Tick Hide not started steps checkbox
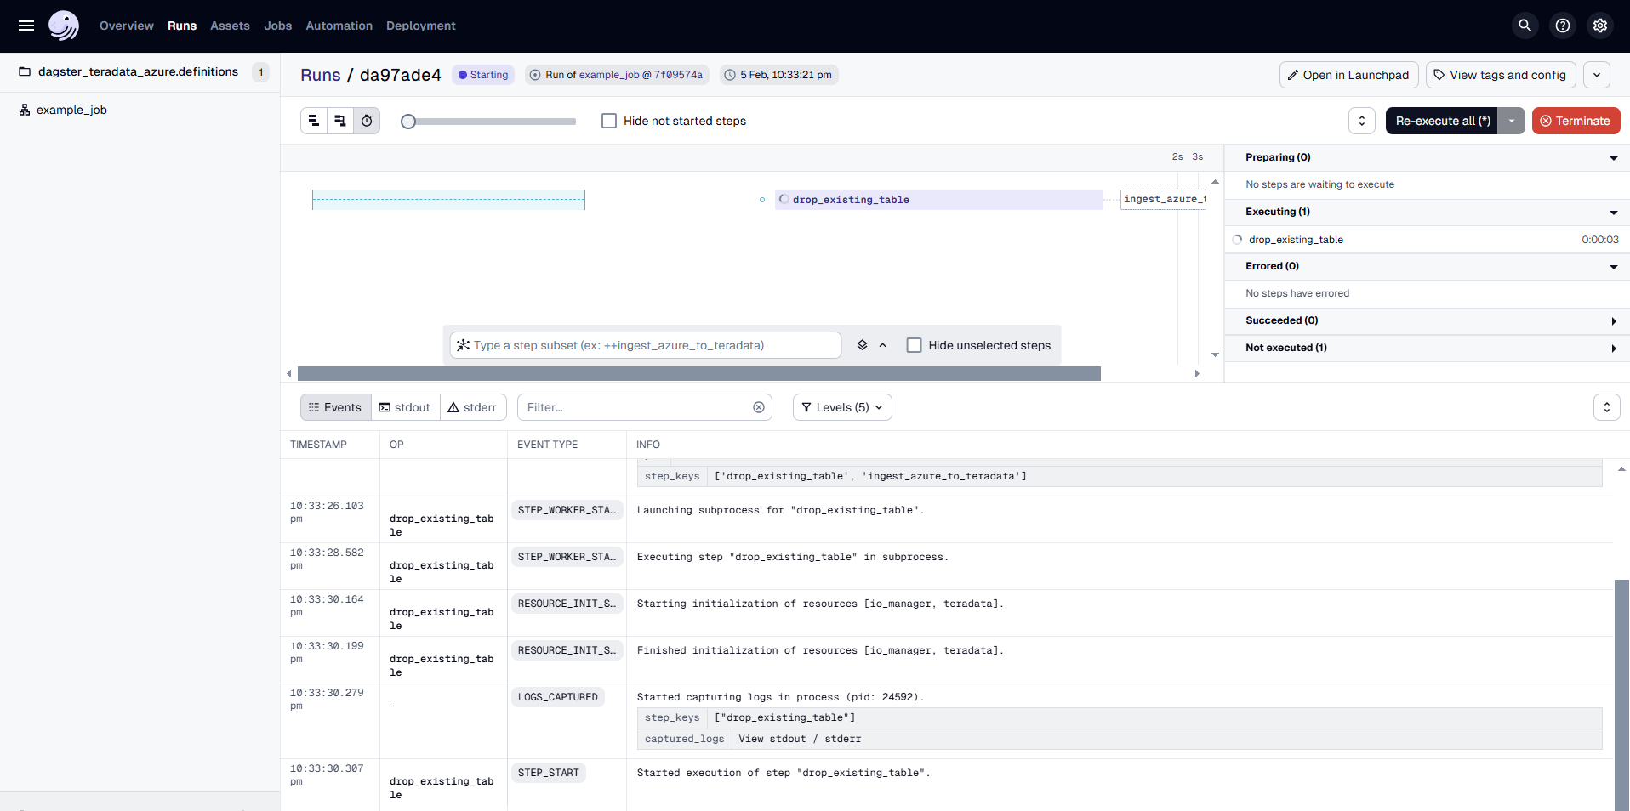 click(x=609, y=121)
